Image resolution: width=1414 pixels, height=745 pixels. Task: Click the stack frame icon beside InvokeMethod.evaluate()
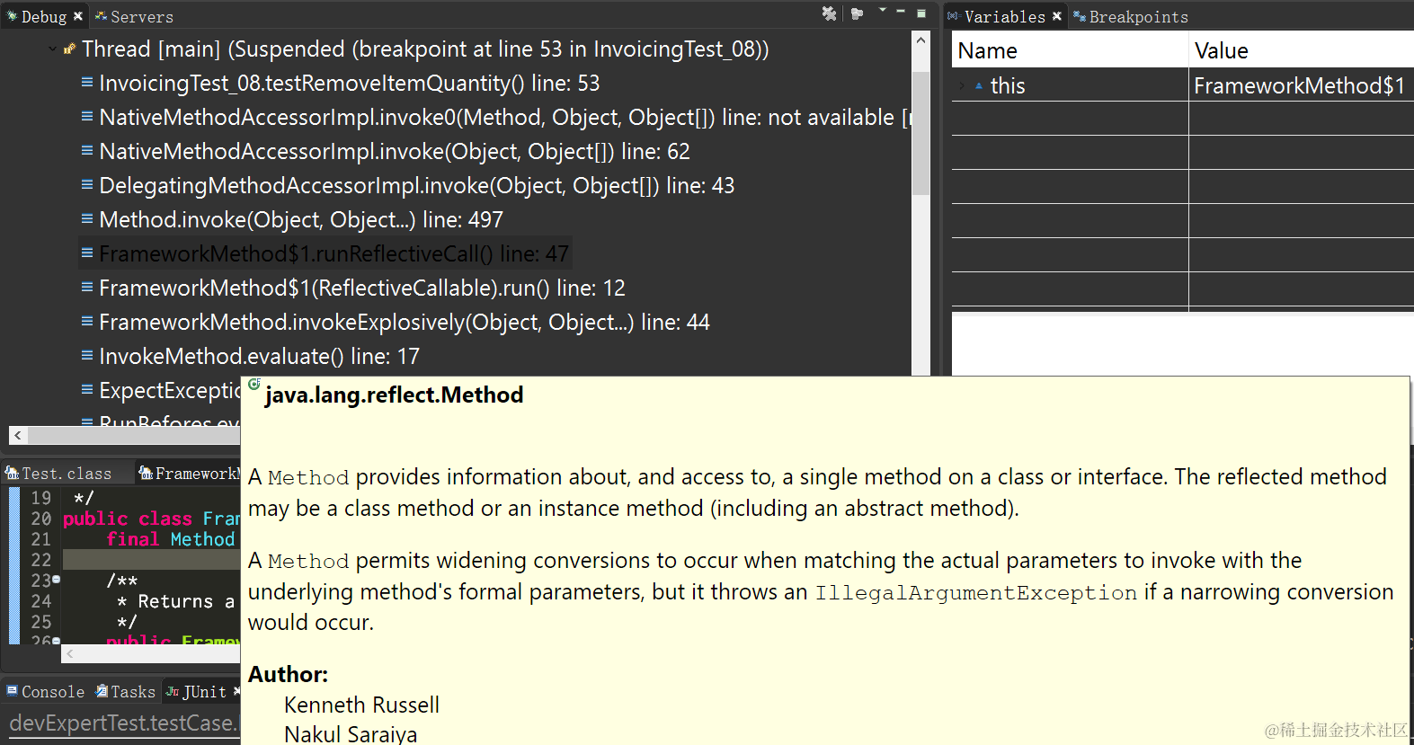point(86,356)
